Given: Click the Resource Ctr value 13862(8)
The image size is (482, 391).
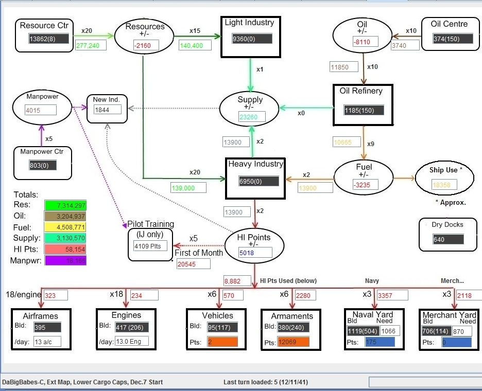Looking at the screenshot, I should pyautogui.click(x=49, y=39).
